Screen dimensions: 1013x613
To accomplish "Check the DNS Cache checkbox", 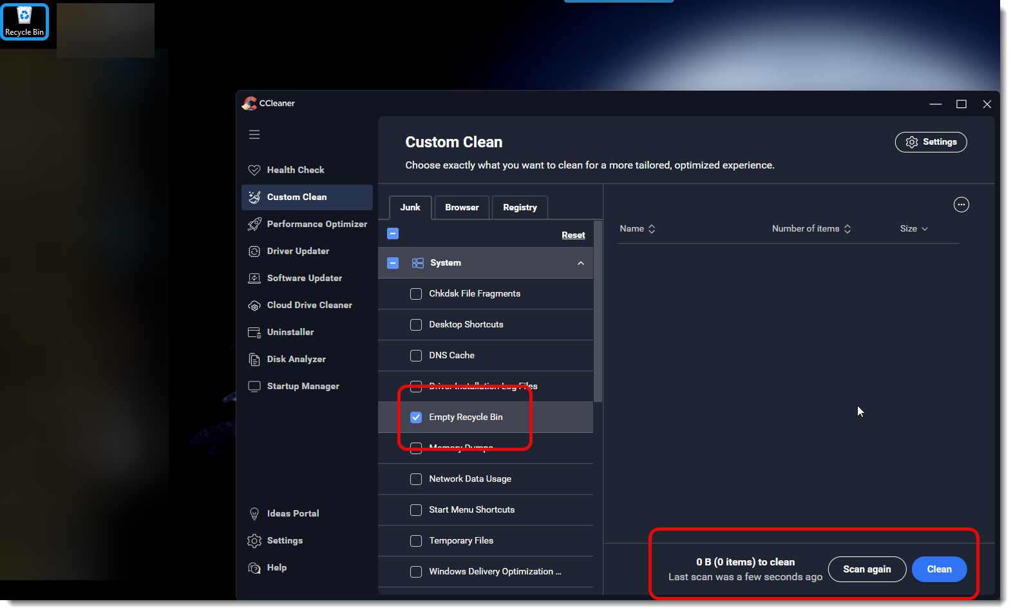I will (416, 356).
